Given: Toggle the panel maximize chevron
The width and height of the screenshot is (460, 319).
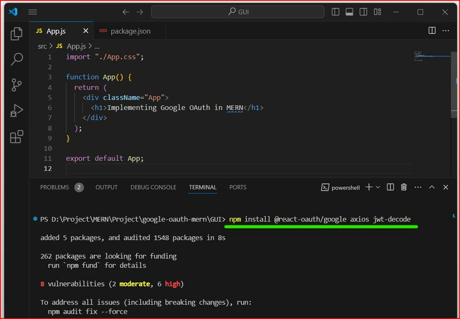Looking at the screenshot, I should [432, 187].
